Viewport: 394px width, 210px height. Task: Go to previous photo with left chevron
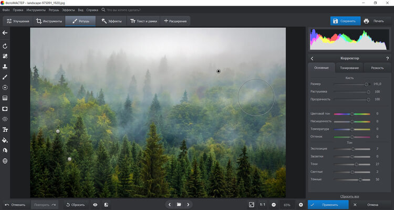tap(170, 205)
